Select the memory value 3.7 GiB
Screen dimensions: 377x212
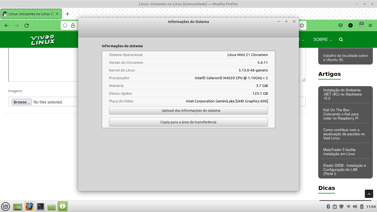click(262, 86)
